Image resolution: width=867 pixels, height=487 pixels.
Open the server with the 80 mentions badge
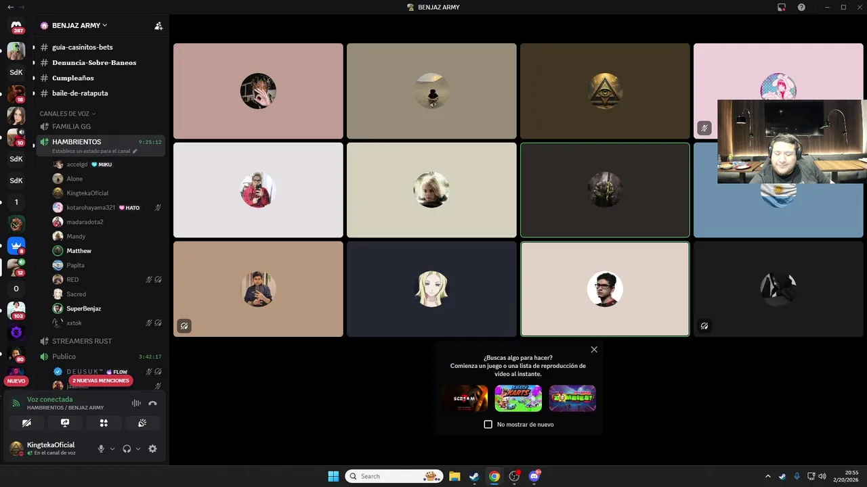[x=16, y=354]
